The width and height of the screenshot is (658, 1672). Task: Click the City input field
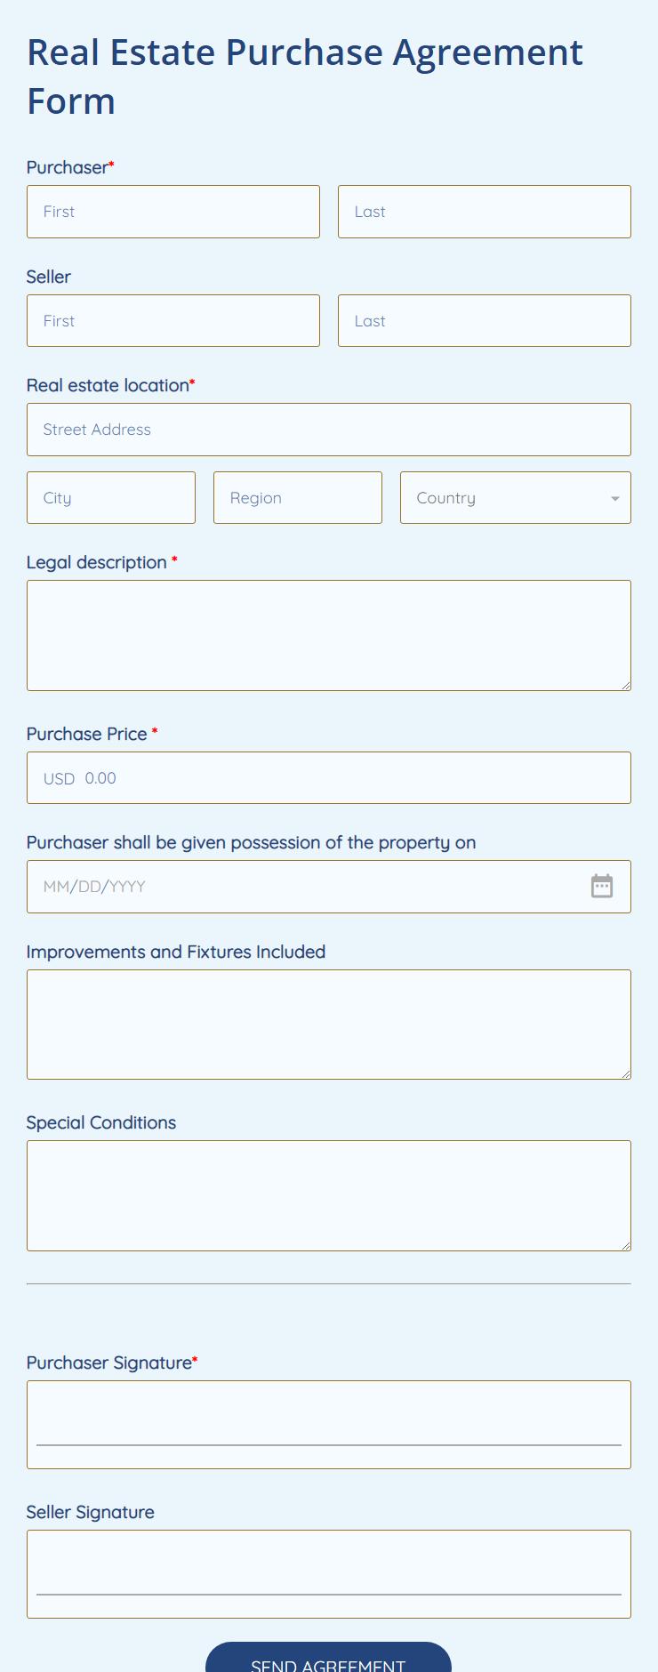tap(111, 498)
